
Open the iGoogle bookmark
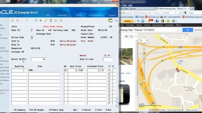click(140, 17)
